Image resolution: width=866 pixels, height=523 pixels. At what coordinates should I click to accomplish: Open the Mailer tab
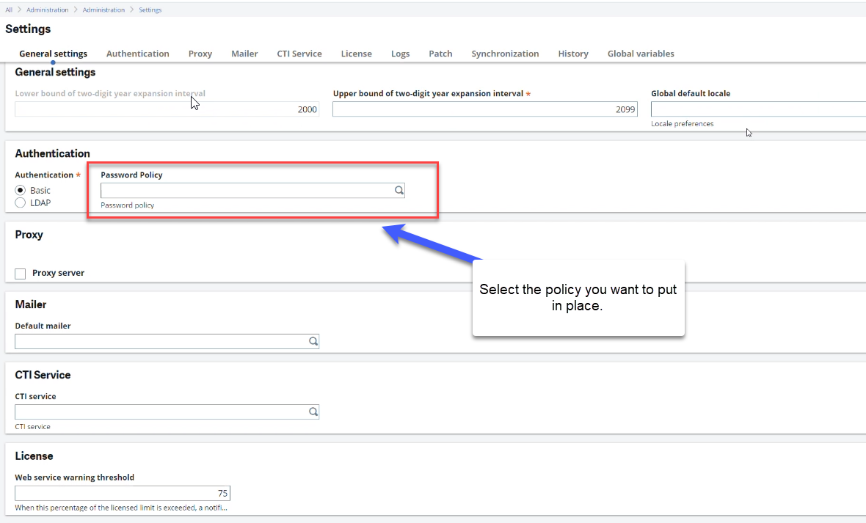244,53
